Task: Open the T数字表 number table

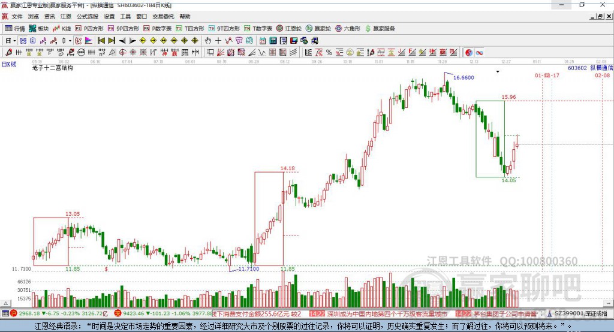Action: click(x=258, y=29)
